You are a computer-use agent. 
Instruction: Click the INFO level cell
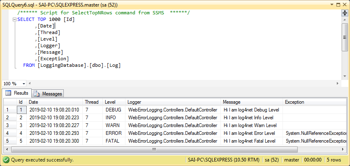[x=114, y=118]
